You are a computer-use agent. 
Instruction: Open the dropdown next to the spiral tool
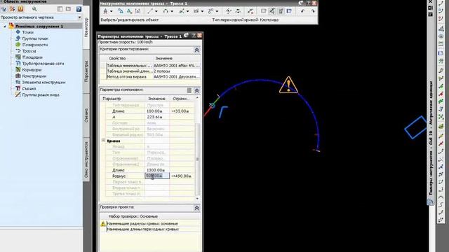(202, 11)
